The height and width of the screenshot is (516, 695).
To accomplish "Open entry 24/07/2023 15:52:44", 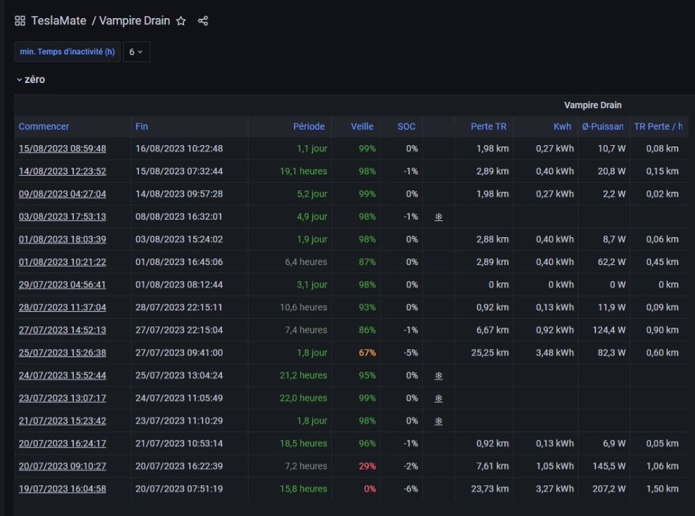I will [63, 376].
